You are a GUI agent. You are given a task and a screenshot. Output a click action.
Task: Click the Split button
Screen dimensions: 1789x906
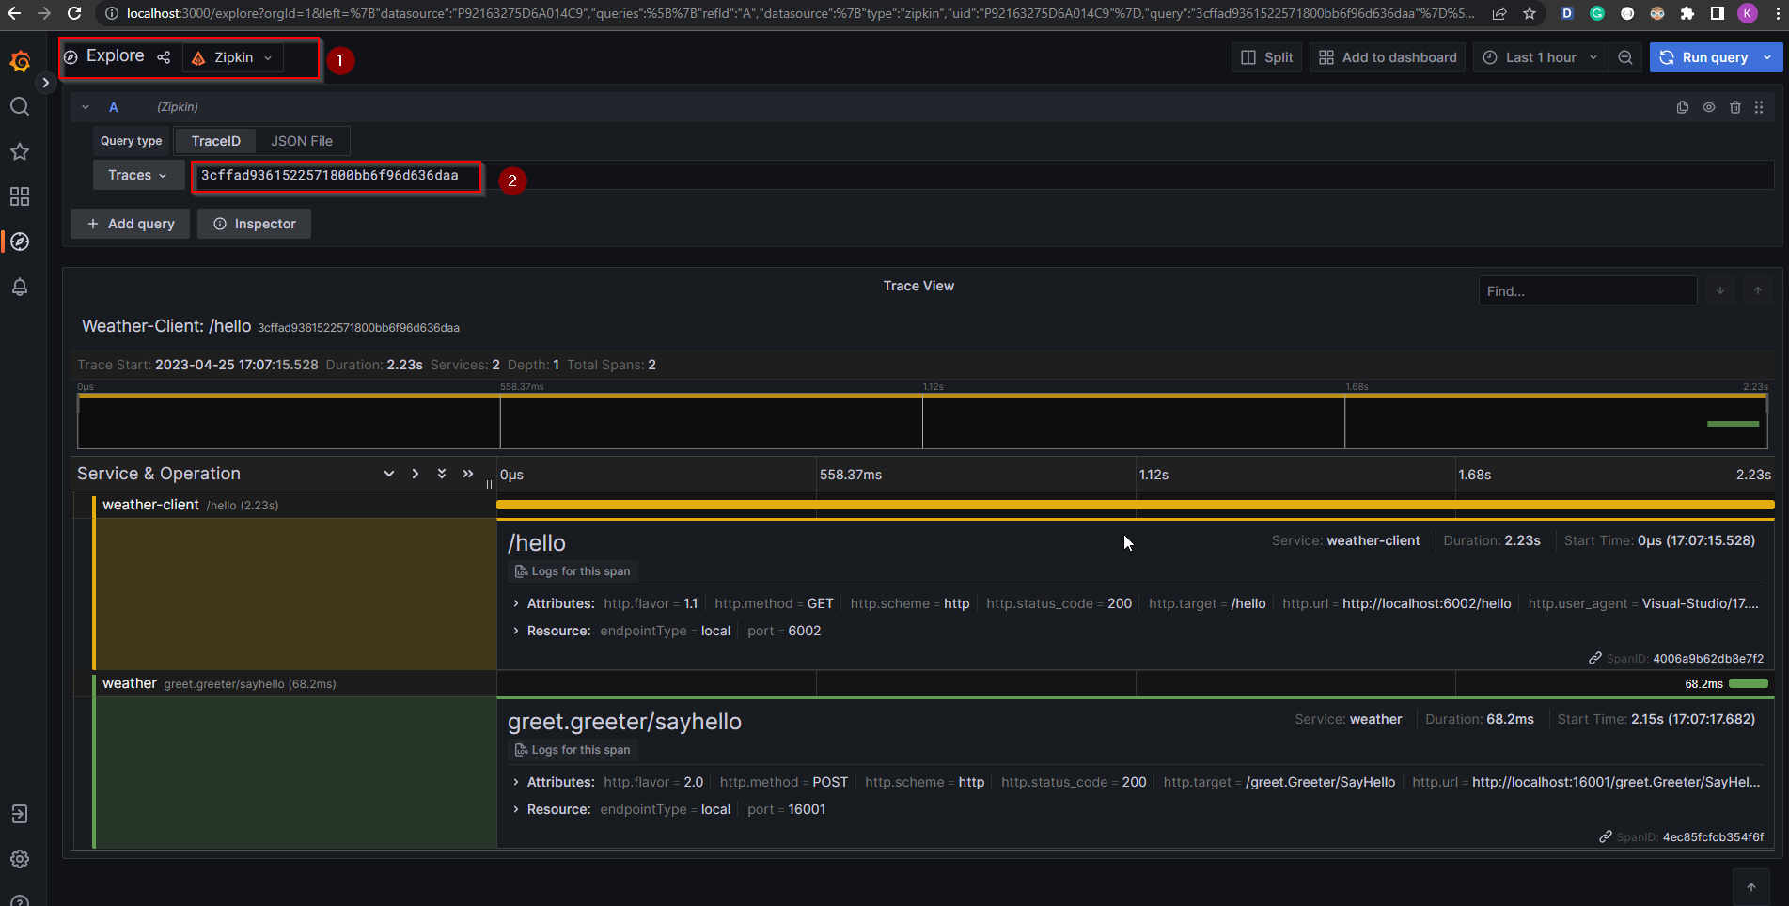1266,57
